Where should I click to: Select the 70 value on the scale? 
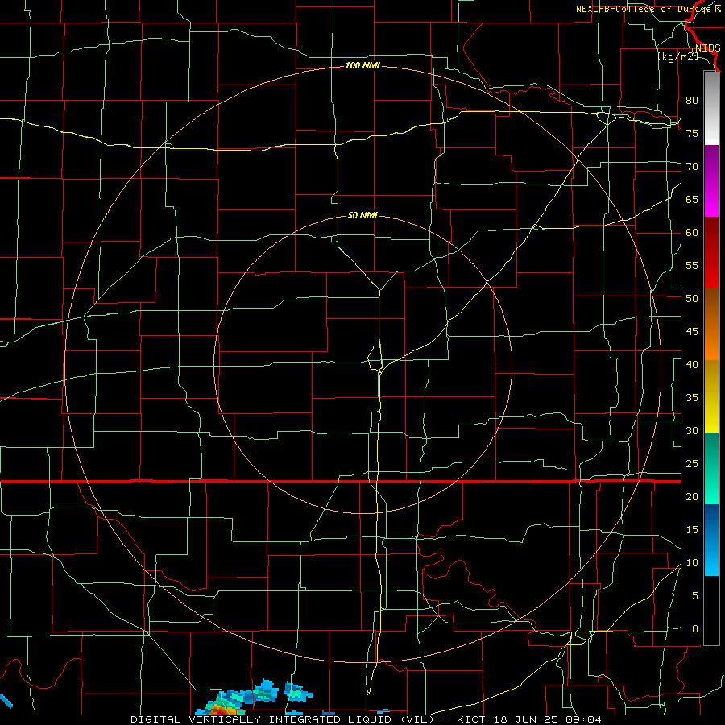[x=692, y=167]
